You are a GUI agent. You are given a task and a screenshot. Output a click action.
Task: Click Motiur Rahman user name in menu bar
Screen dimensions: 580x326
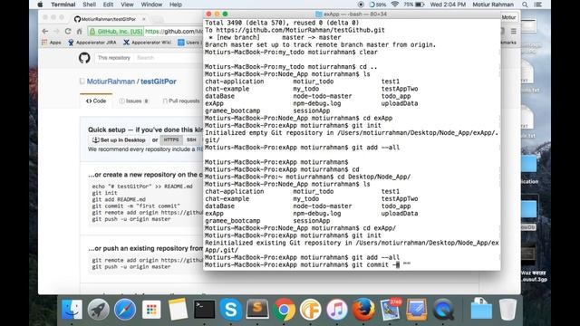(493, 5)
